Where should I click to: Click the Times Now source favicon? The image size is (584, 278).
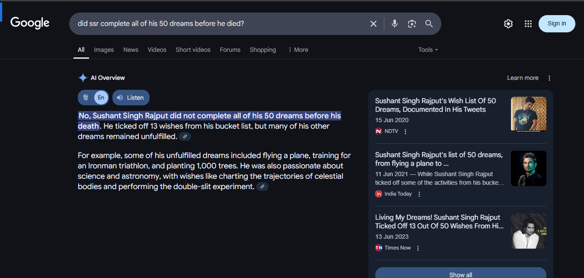(x=379, y=248)
